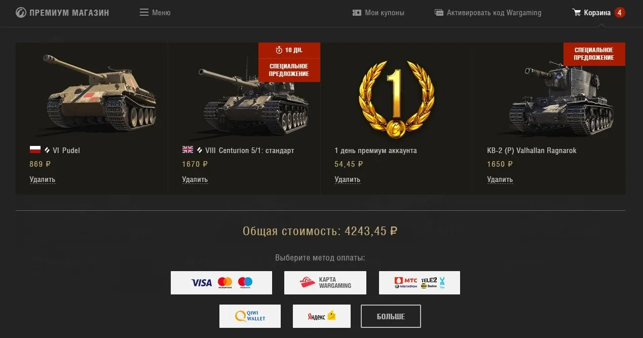Open the gold premium day wreath image
This screenshot has width=643, height=338.
coord(397,99)
